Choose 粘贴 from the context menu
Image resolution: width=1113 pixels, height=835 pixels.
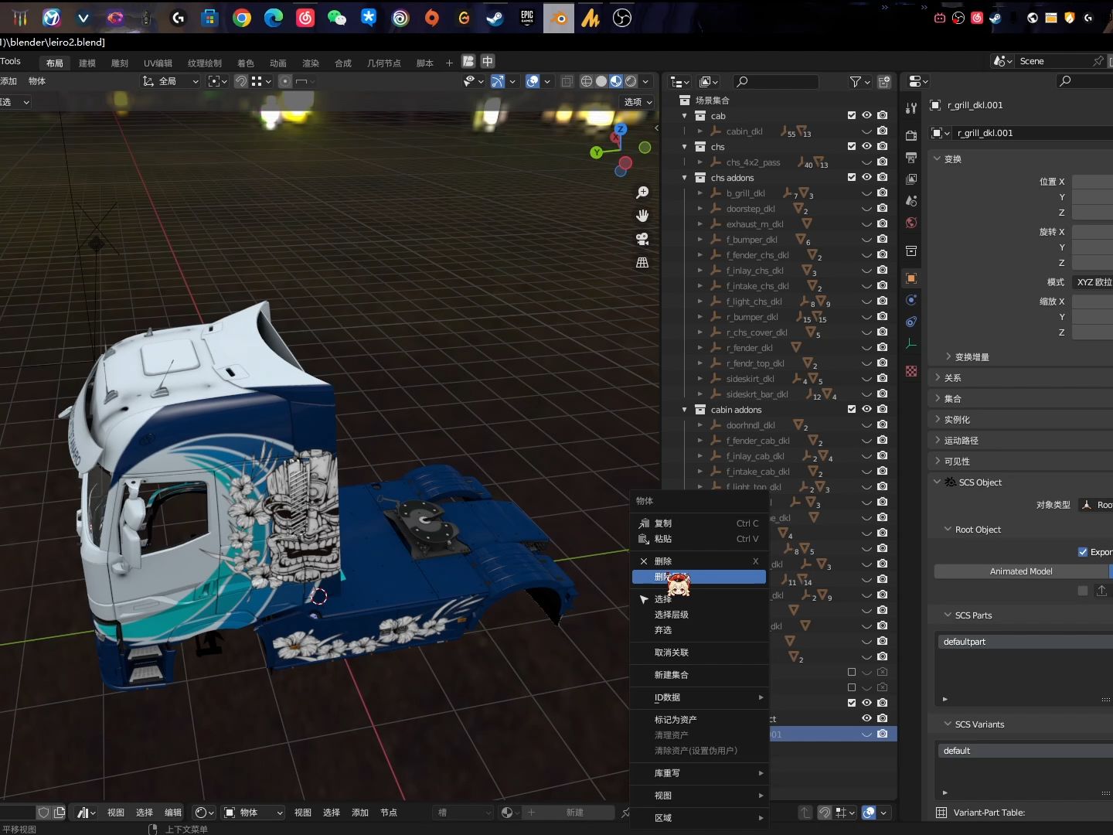click(663, 539)
